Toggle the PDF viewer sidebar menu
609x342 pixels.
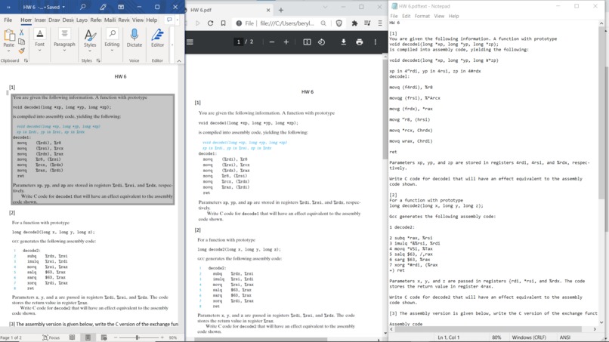(190, 42)
